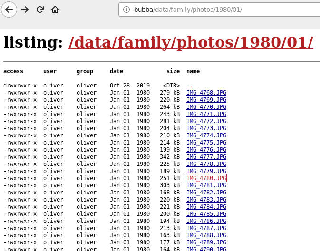Open IMG_4783.JPG file link
Screen dimensions: 320x251
pos(206,200)
